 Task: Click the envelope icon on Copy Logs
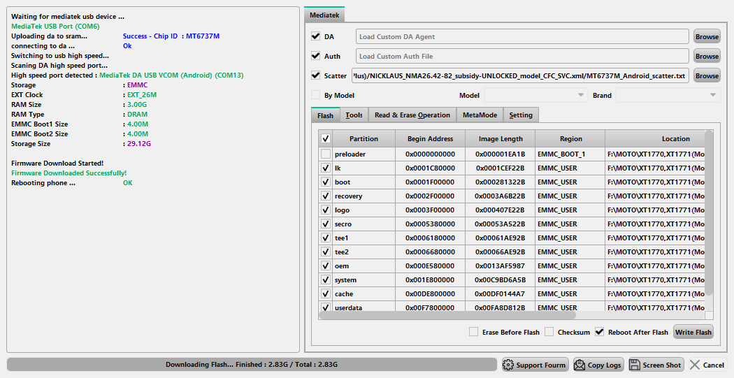click(580, 365)
